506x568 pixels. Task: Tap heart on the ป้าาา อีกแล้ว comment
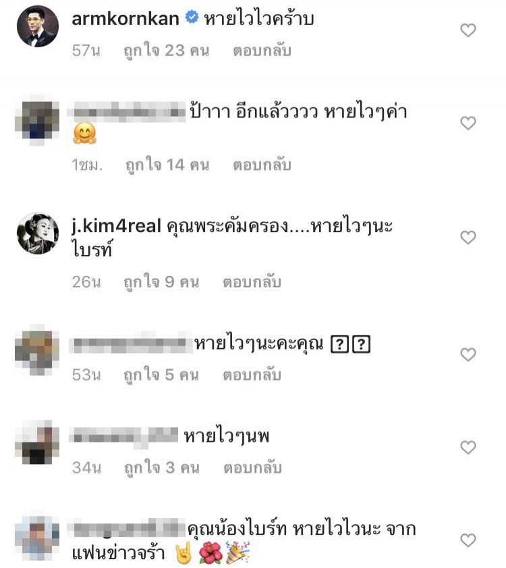tap(468, 123)
